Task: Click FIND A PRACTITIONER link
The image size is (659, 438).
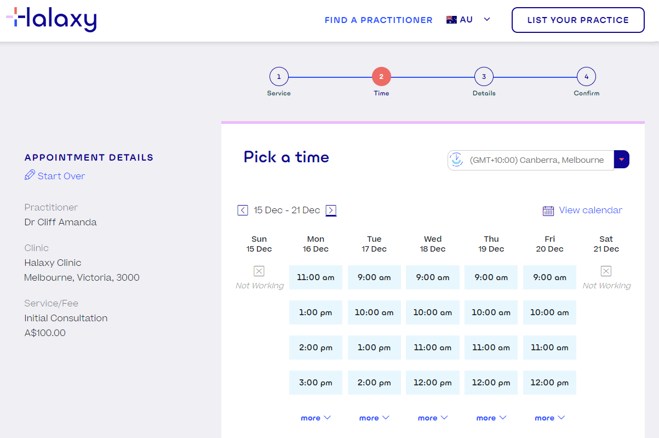Action: 378,20
